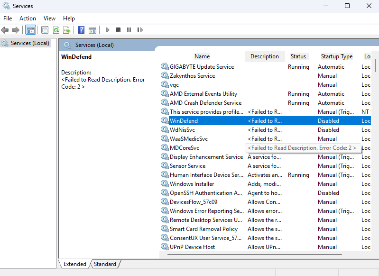Select the vgc service name
379x276 pixels.
174,85
